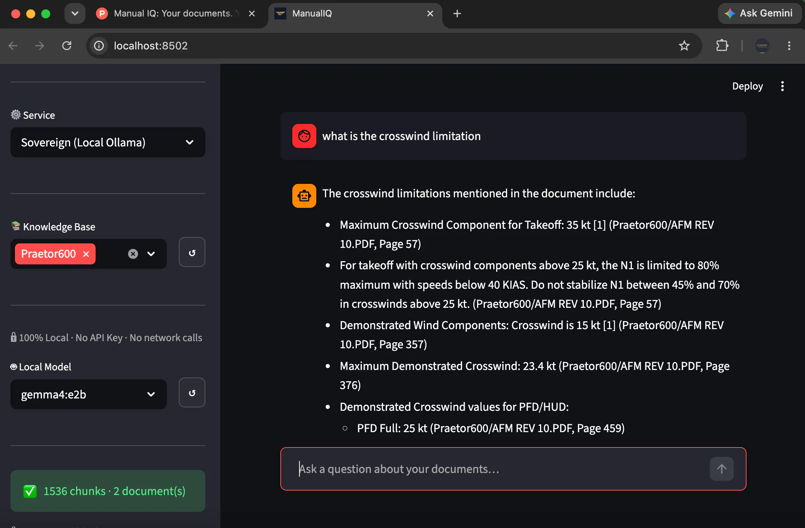This screenshot has height=528, width=805.
Task: Click the Local Model section label
Action: pyautogui.click(x=40, y=367)
